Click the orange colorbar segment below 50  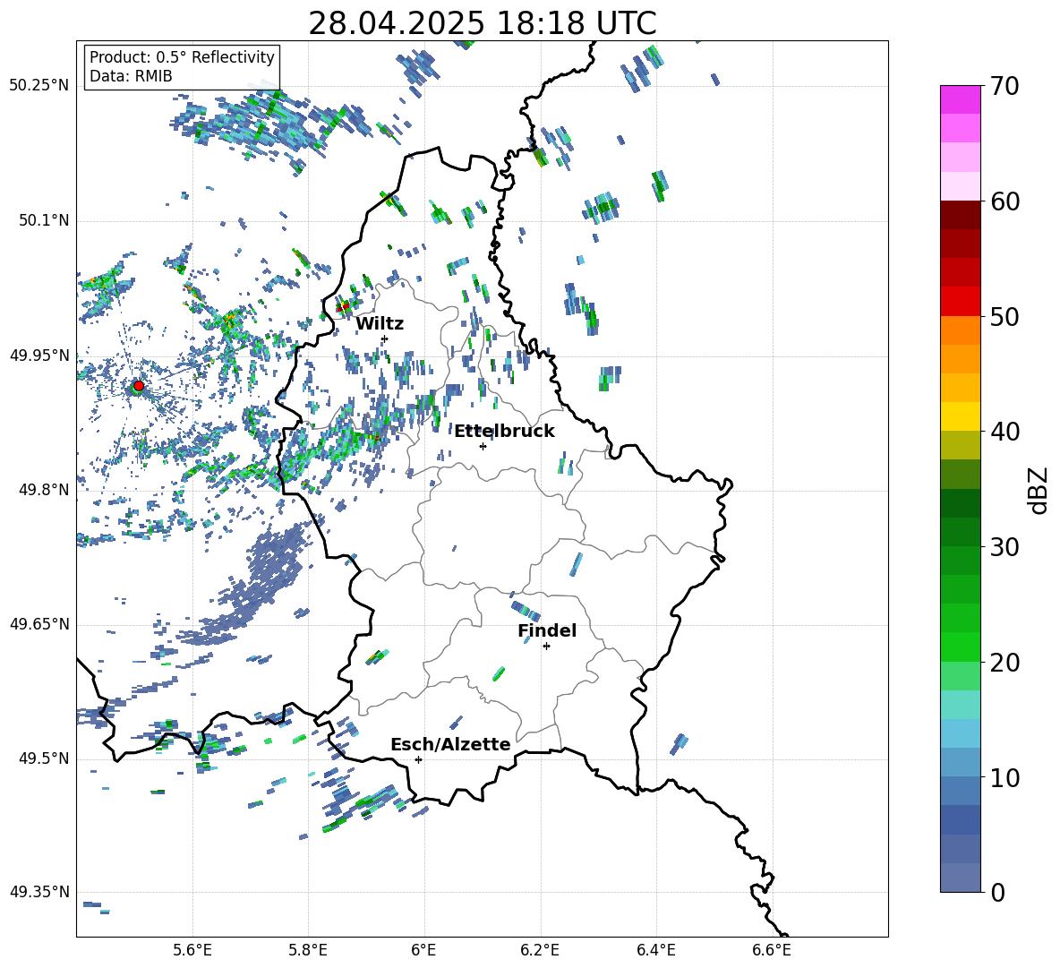click(960, 330)
